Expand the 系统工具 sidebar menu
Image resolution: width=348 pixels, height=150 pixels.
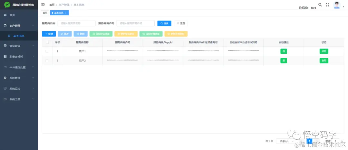pyautogui.click(x=19, y=99)
